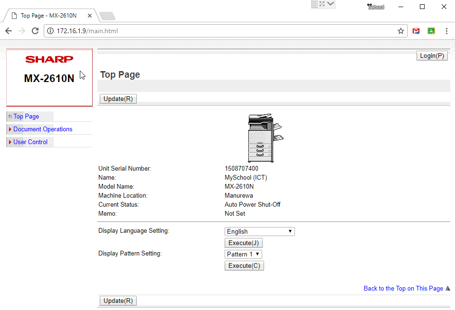Open the Chrome menu with three dots
Viewport: 455px width, 310px height.
446,30
